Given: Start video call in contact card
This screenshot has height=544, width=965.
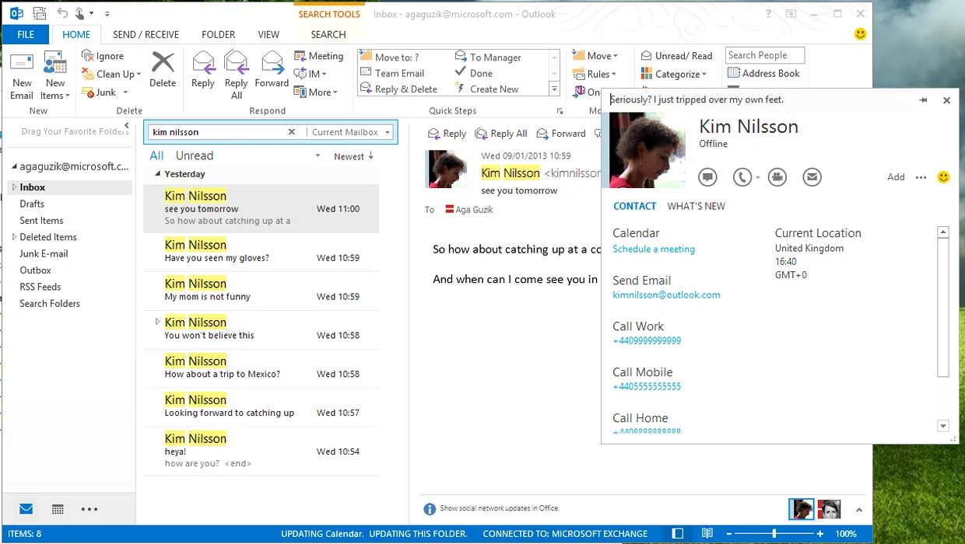Looking at the screenshot, I should 777,177.
